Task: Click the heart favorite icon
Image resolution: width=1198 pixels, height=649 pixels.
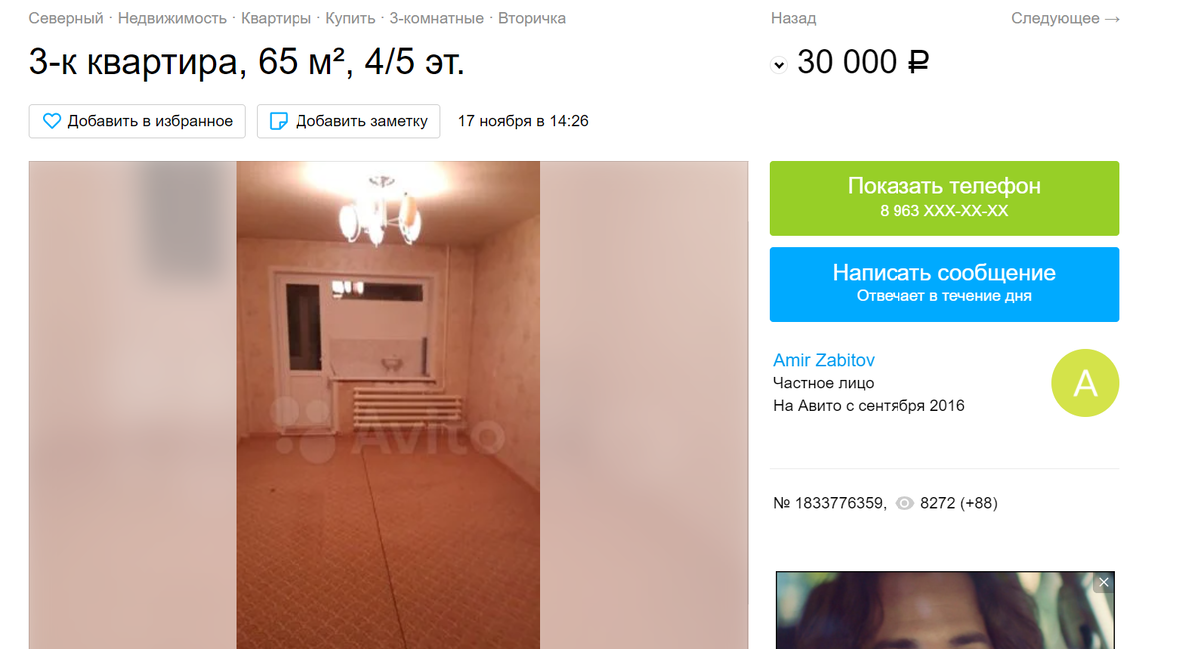Action: (52, 121)
